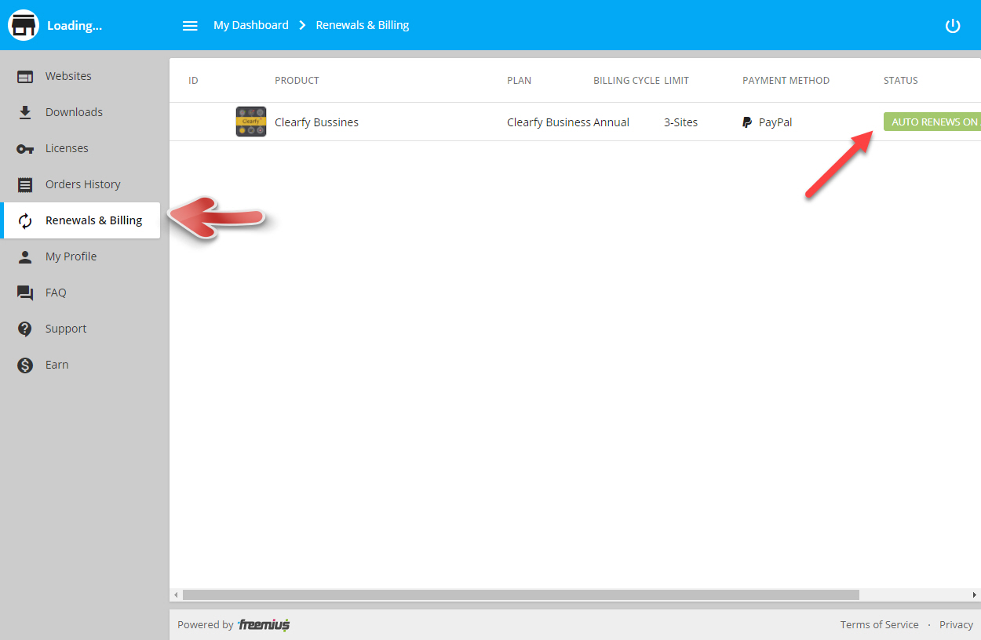
Task: Click the Orders History receipt icon
Action: pos(25,184)
